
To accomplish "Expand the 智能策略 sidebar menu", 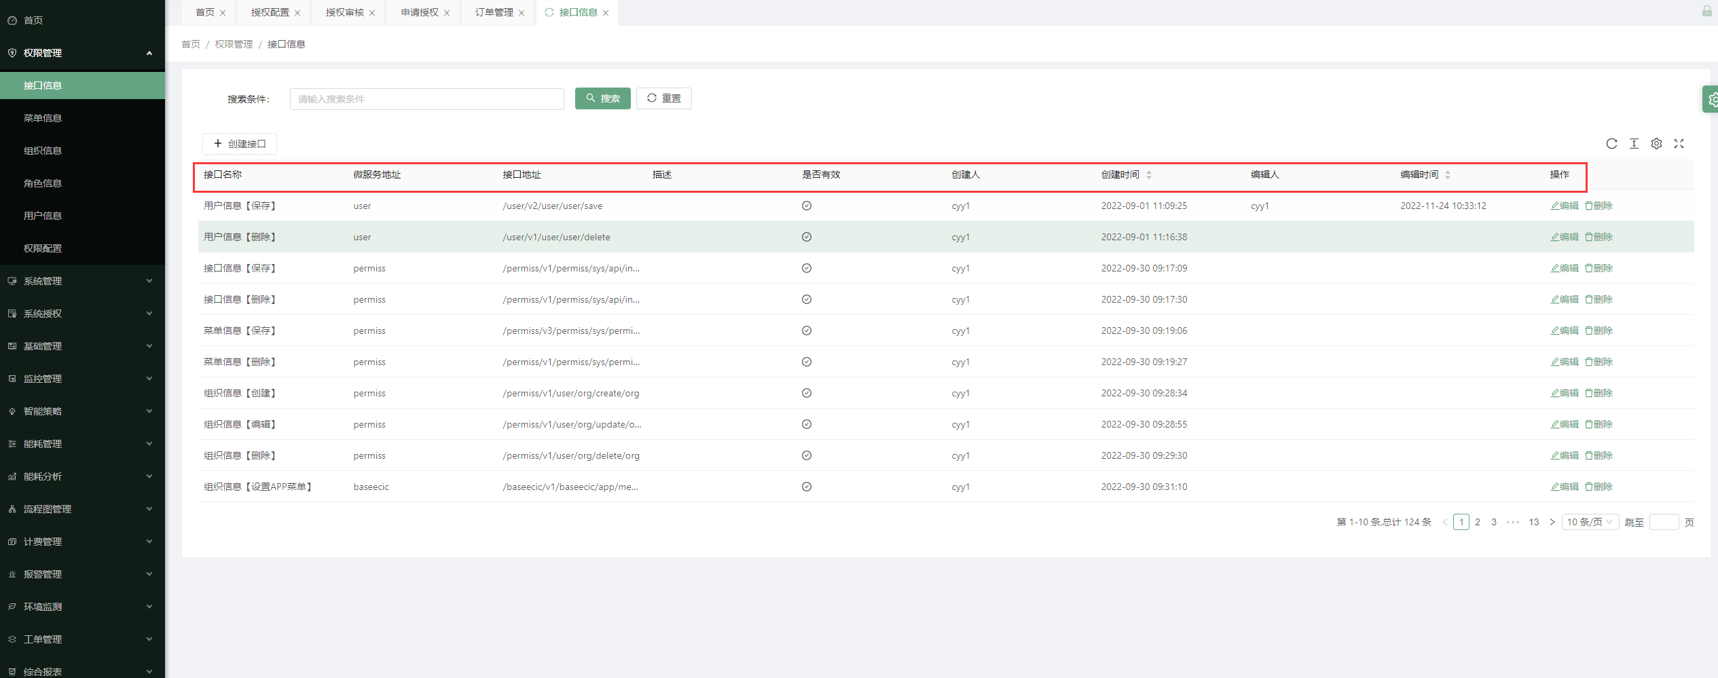I will (82, 411).
